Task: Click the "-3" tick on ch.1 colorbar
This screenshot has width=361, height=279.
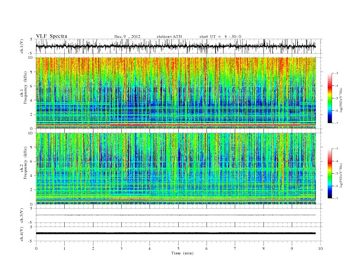Action: 336,73
